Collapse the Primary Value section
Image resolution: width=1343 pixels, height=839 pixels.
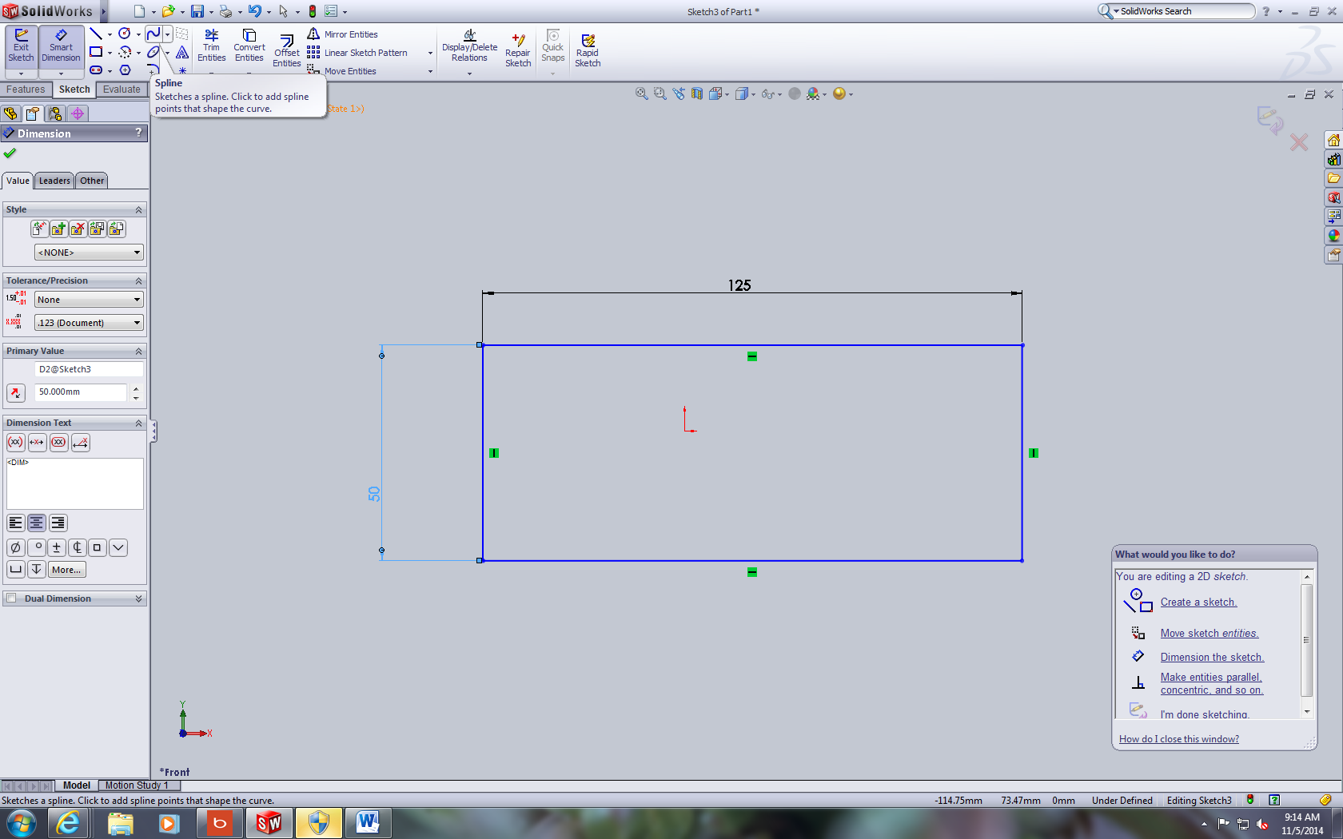[138, 351]
